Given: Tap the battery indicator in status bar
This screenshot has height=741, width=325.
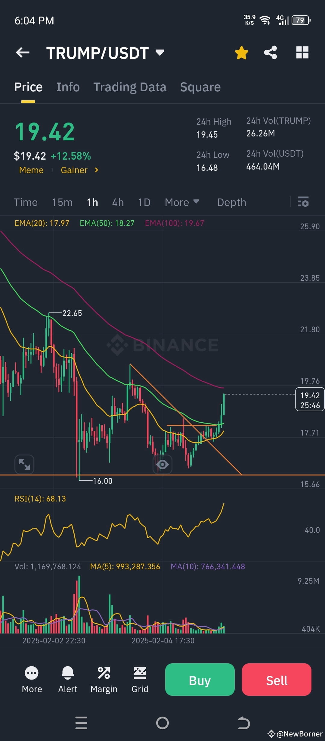Looking at the screenshot, I should pos(301,20).
